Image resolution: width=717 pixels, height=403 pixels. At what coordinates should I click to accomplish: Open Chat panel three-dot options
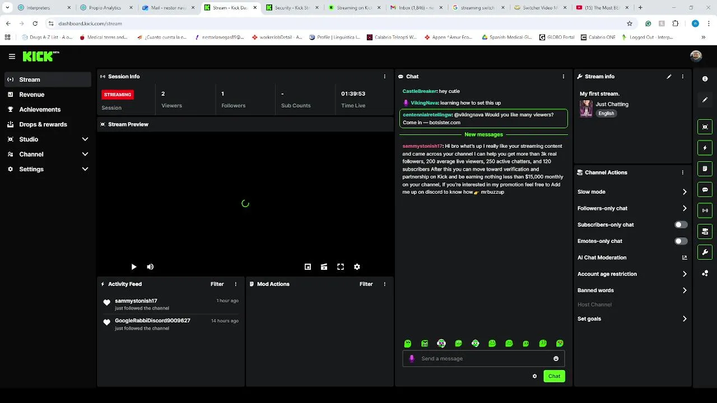tap(564, 76)
